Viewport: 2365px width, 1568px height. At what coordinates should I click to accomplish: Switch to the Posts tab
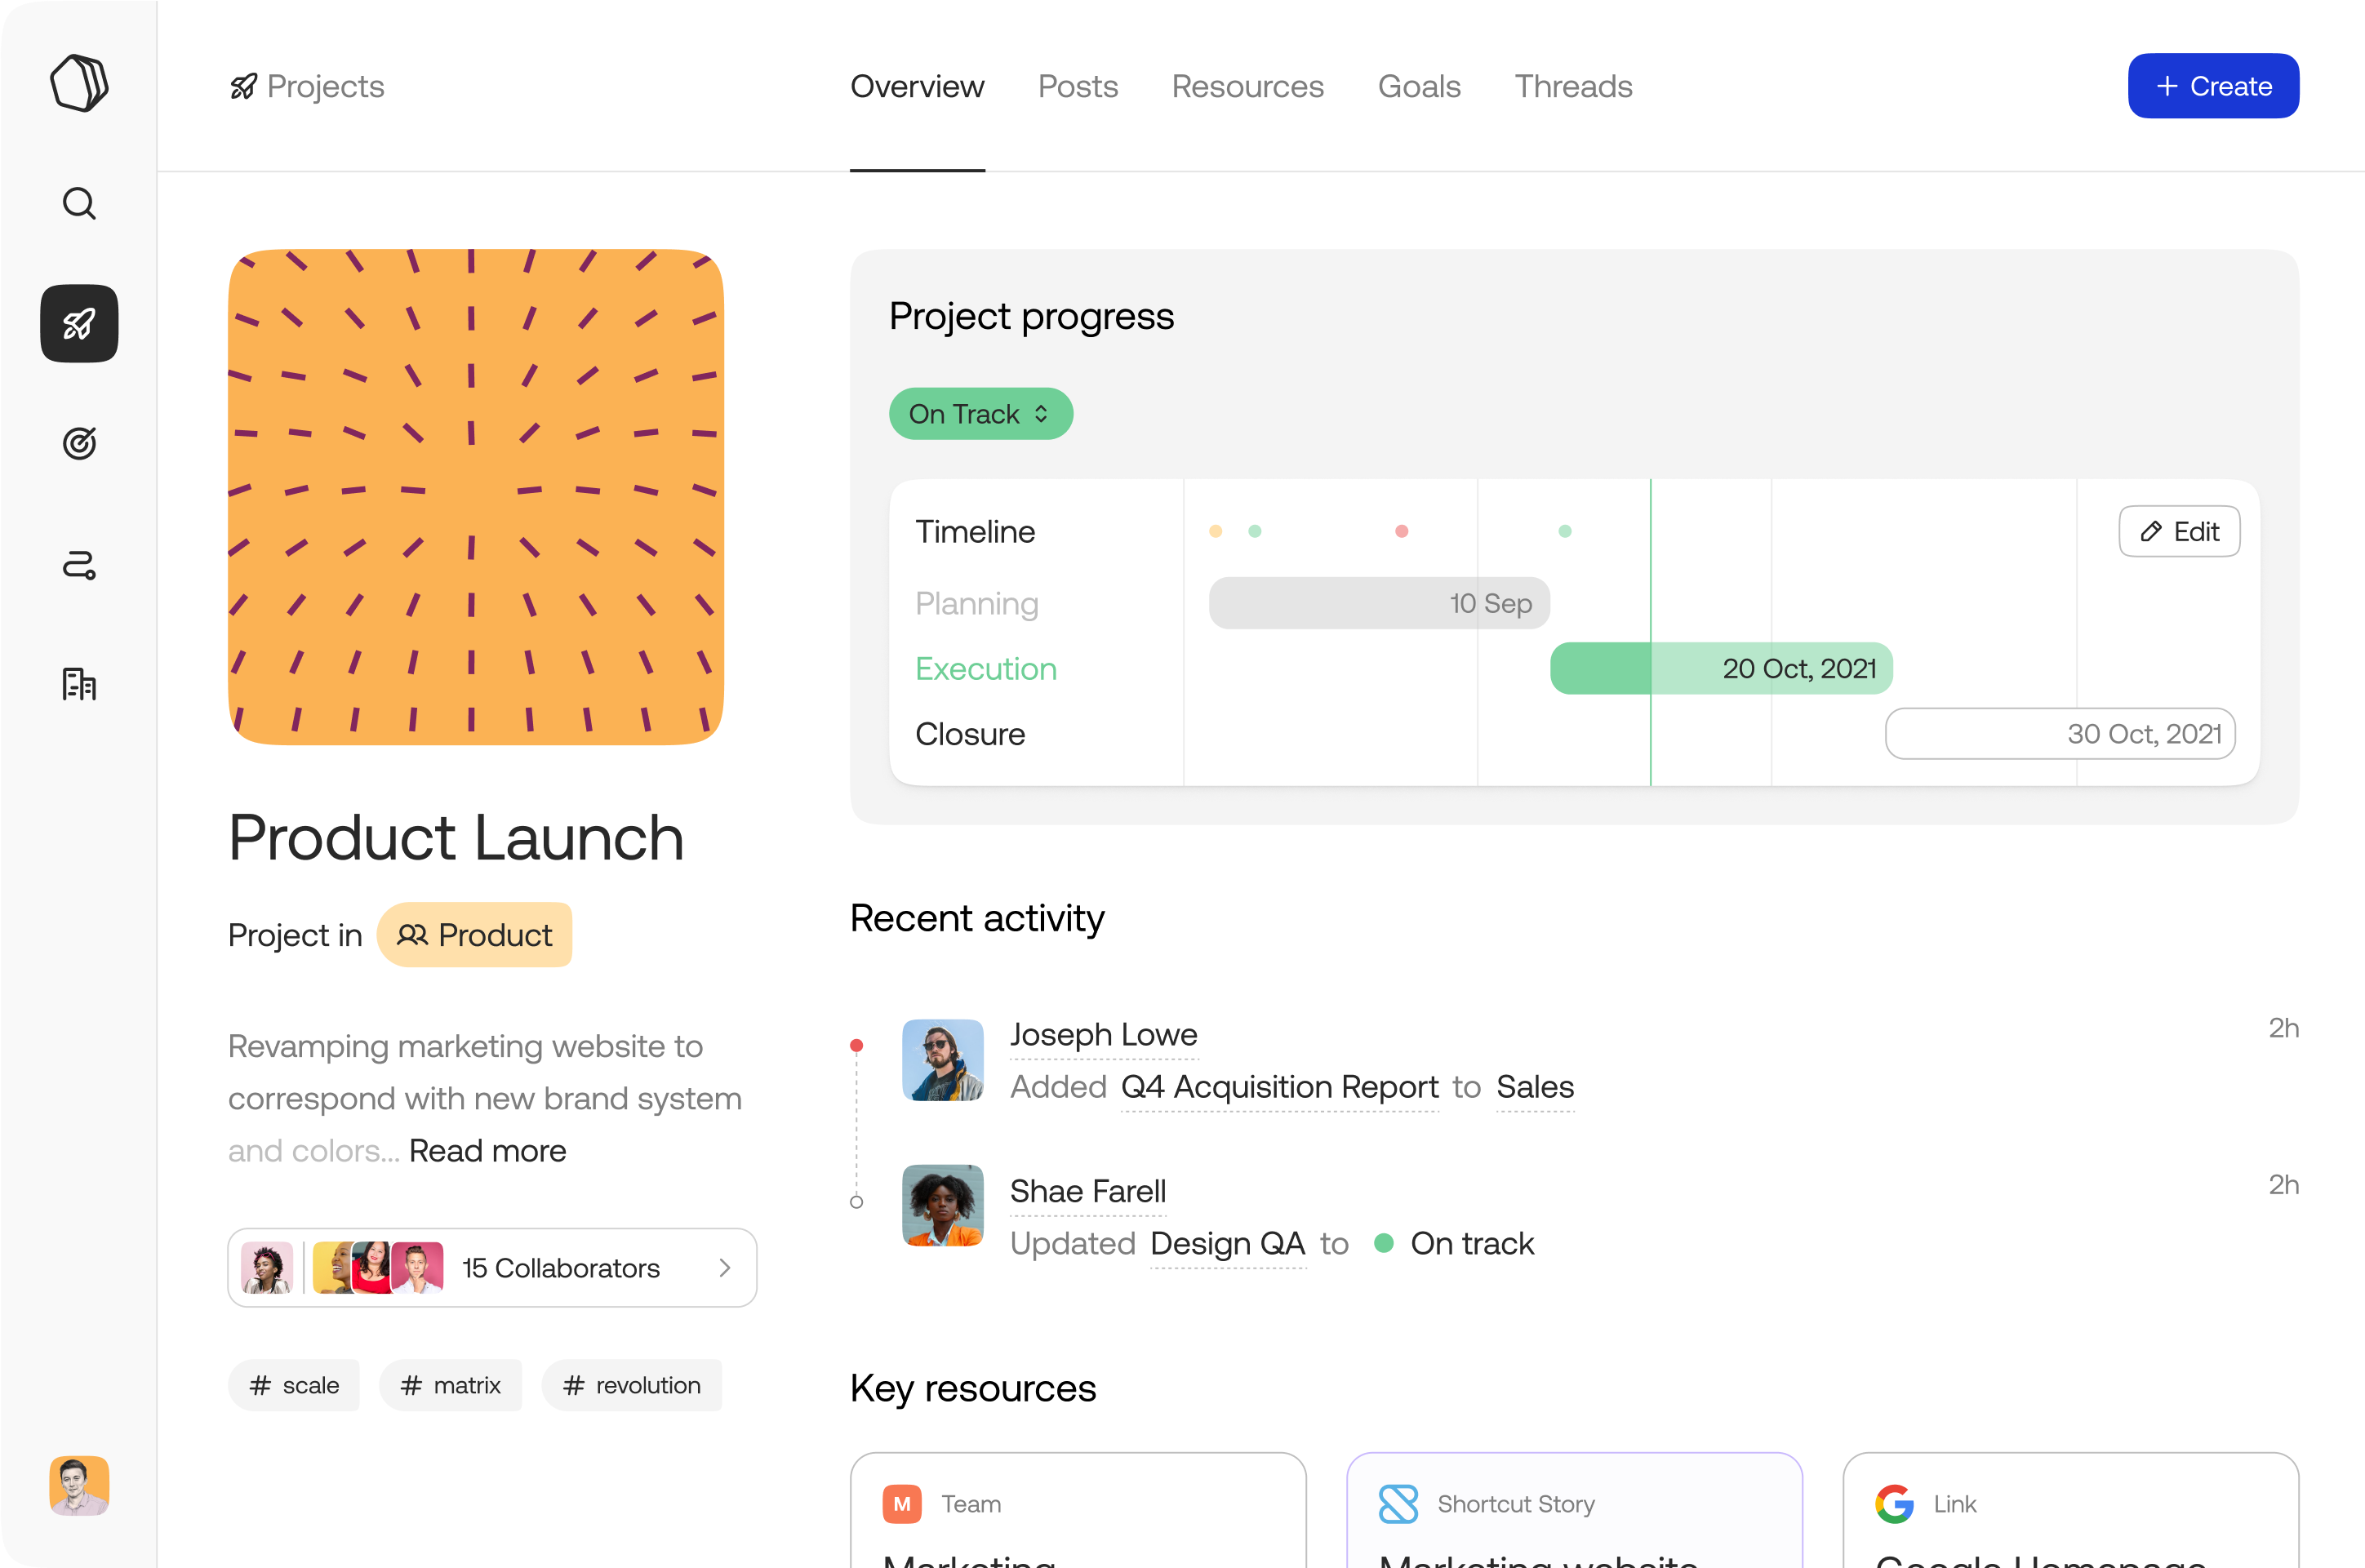pos(1077,84)
